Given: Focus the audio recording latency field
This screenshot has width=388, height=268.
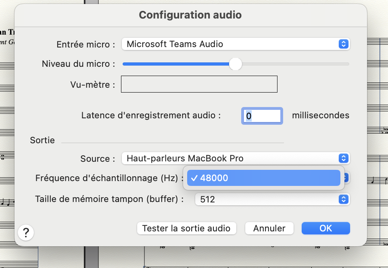Looking at the screenshot, I should pyautogui.click(x=262, y=116).
